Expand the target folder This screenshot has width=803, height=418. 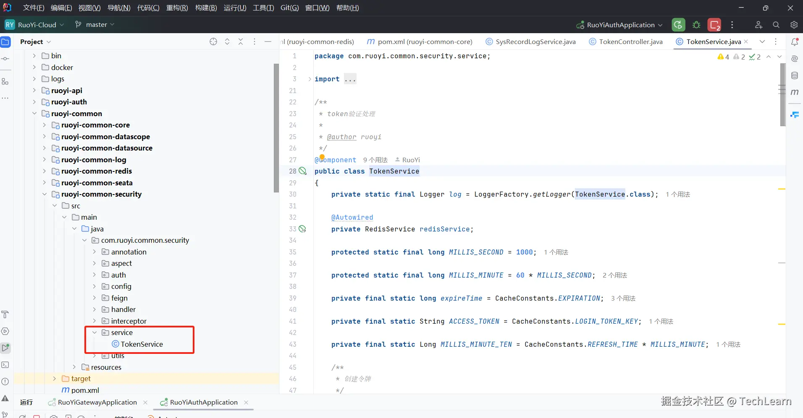click(x=55, y=379)
